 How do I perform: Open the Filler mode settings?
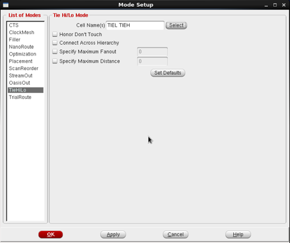[15, 39]
